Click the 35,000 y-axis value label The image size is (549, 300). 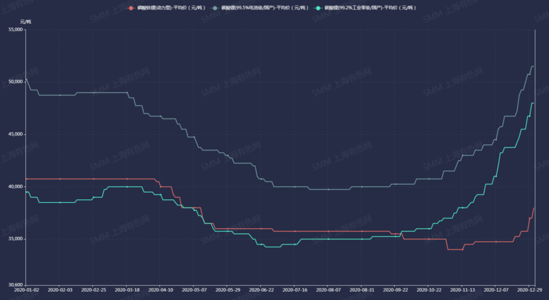click(12, 239)
